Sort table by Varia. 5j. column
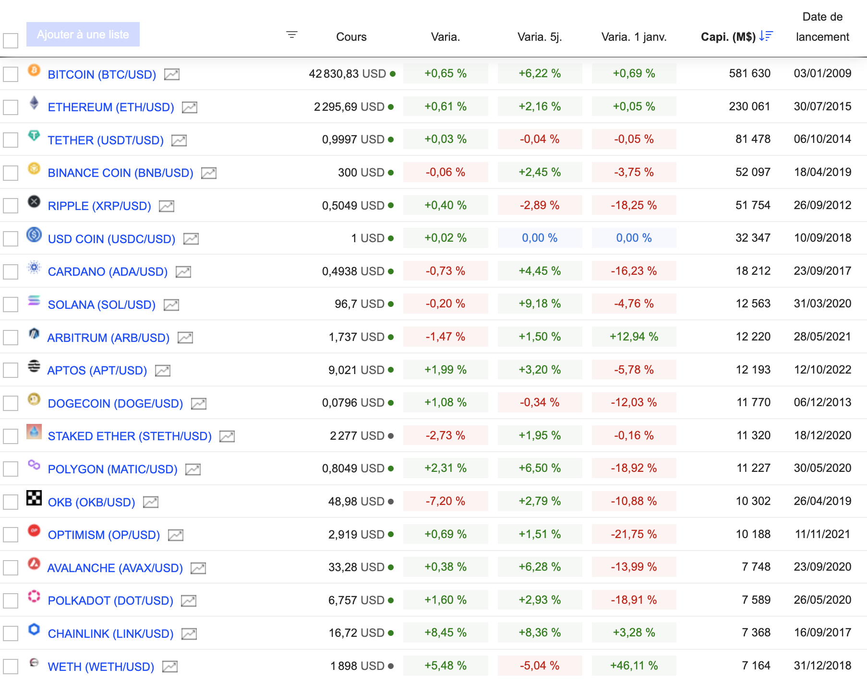 pos(540,37)
